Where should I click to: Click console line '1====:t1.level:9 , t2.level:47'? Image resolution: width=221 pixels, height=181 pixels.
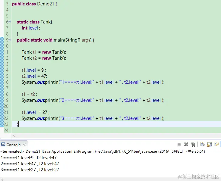(29, 158)
